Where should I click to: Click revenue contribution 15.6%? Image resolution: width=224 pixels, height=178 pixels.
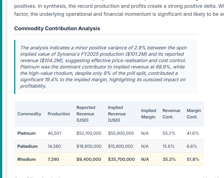point(168,146)
